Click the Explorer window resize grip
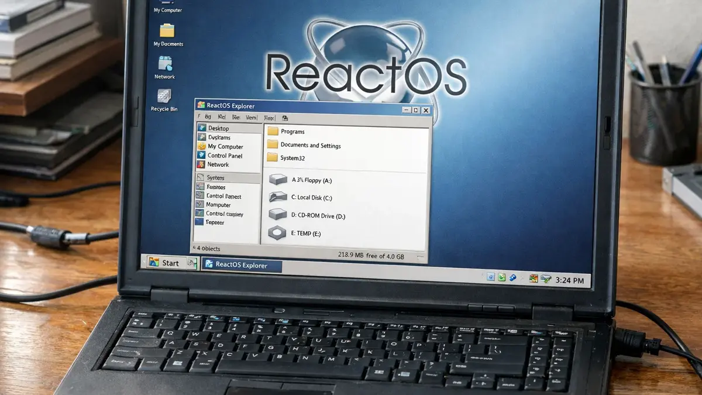702x395 pixels. tap(421, 256)
